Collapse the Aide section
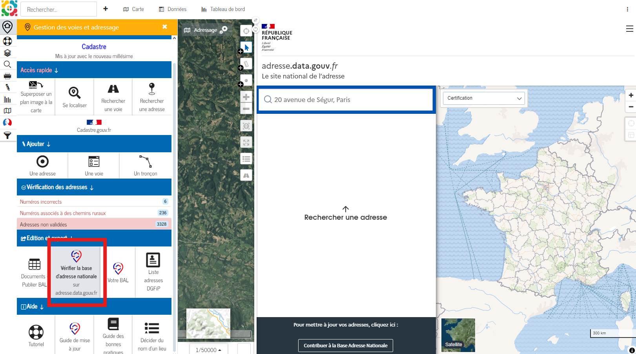 pyautogui.click(x=94, y=307)
